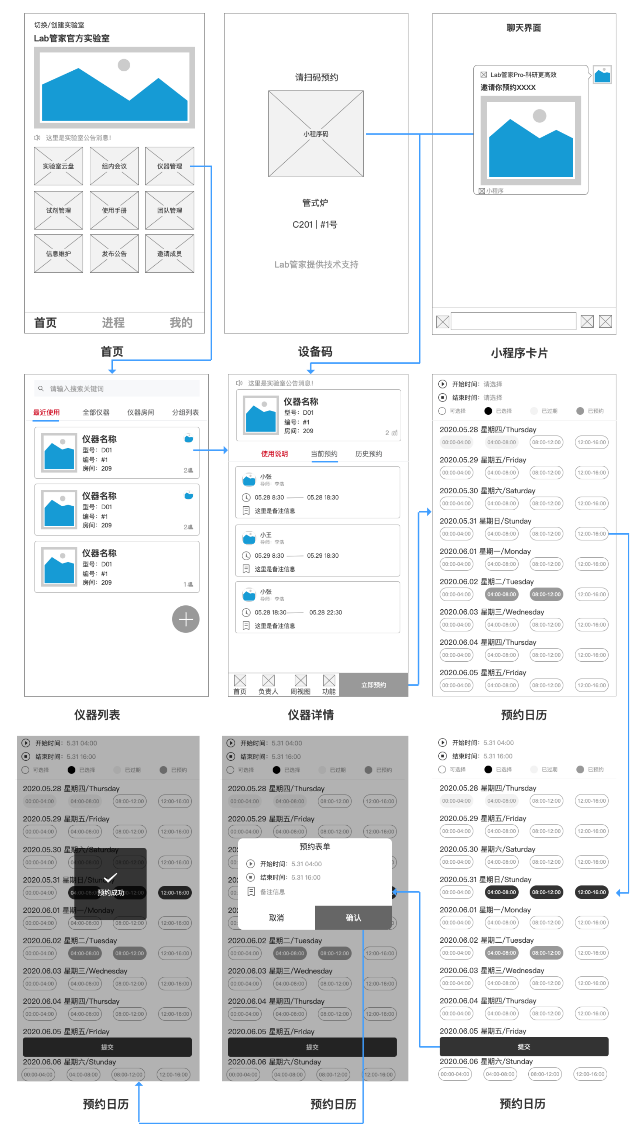Click the 请输入搜索关键词 search field
Viewport: 637px width, 1132px height.
coord(117,389)
